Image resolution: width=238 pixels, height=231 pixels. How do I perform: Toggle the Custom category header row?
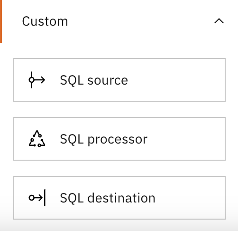click(119, 21)
